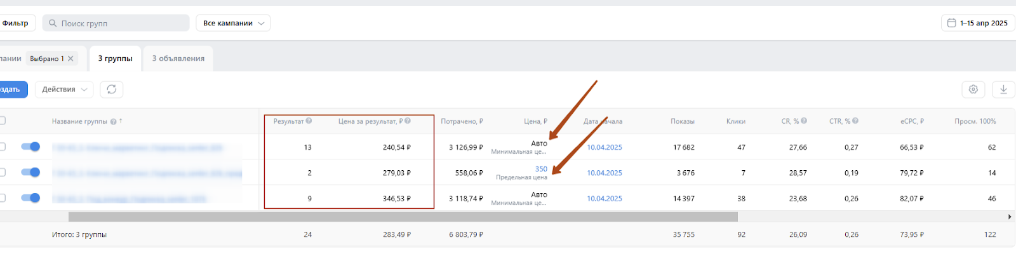Toggle off the first group's switch

tap(30, 147)
